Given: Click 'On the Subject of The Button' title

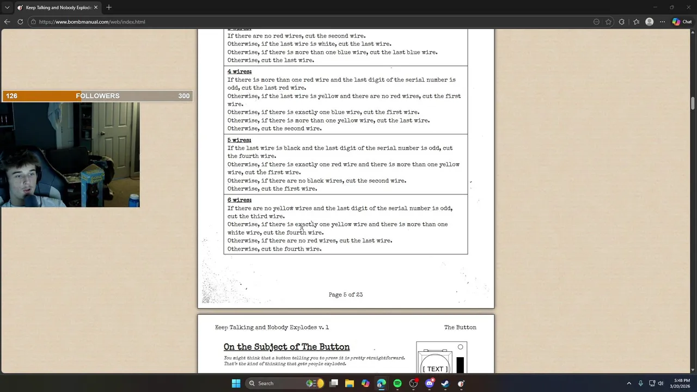Looking at the screenshot, I should pos(286,347).
